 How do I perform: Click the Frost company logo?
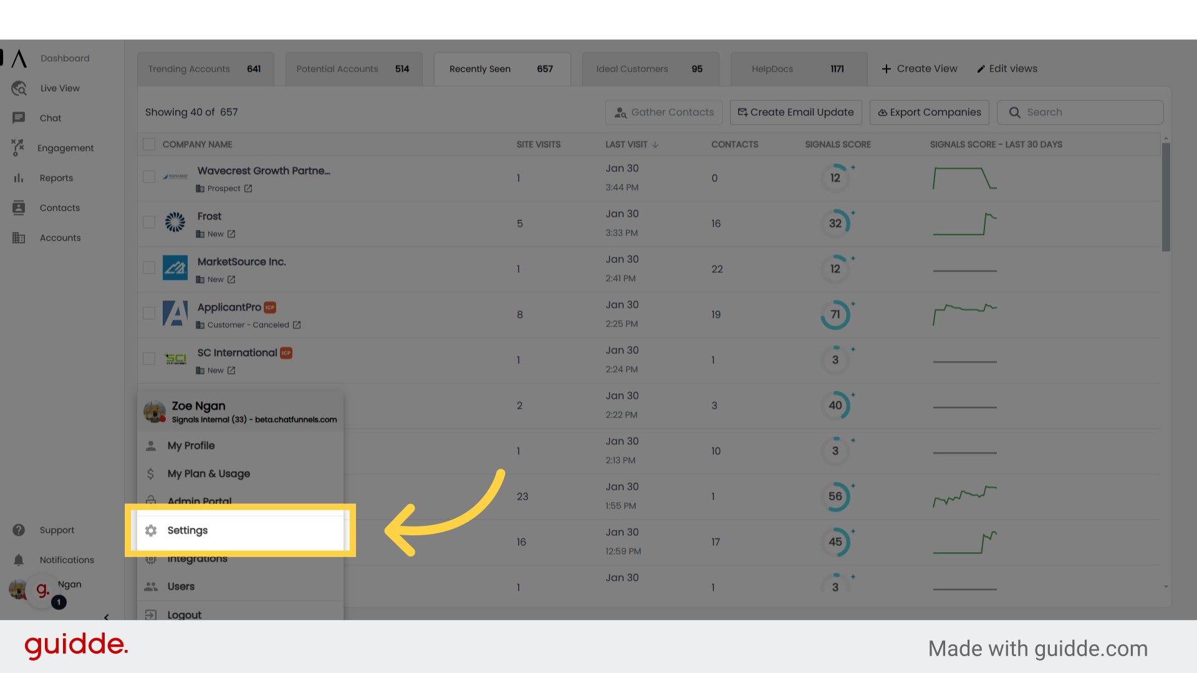[x=175, y=222]
